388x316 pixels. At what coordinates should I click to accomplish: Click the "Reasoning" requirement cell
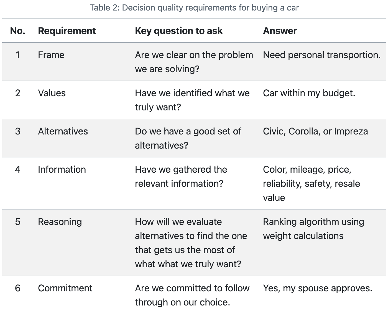60,222
